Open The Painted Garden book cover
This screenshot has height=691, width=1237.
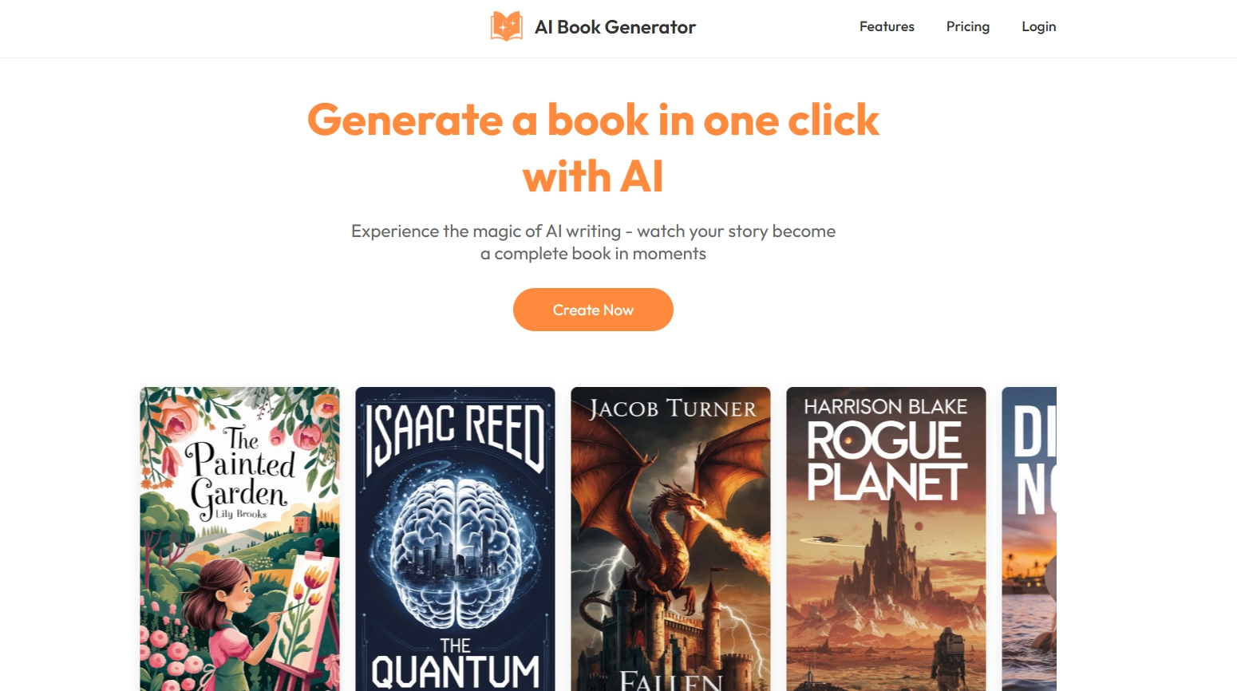[x=239, y=539]
